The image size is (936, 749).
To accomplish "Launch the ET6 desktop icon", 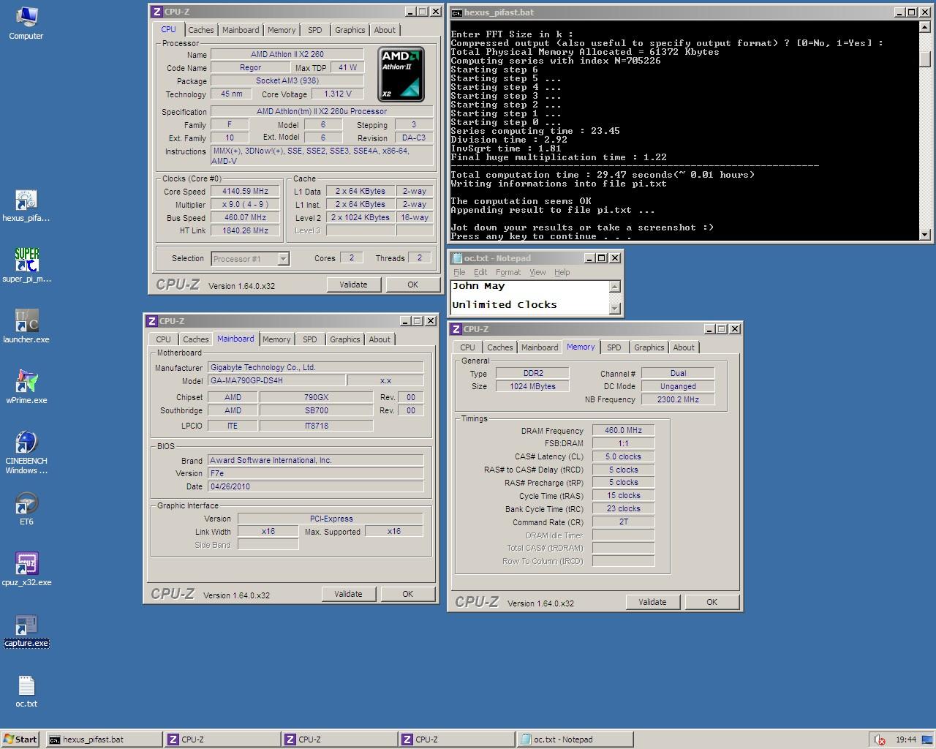I will point(26,509).
